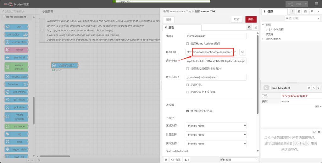Screen dimensions: 322x163
Task: Toggle the 有效 enabled button
Action: pos(176,160)
